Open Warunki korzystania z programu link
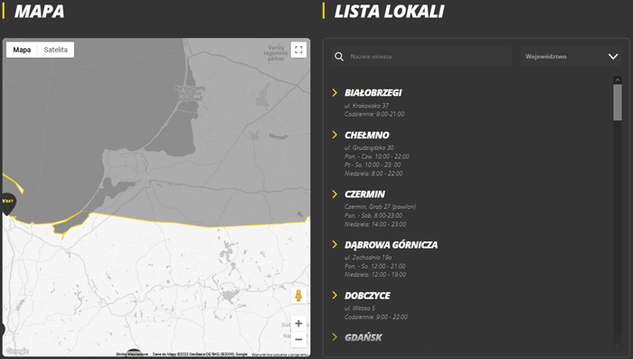The width and height of the screenshot is (633, 359). (279, 354)
